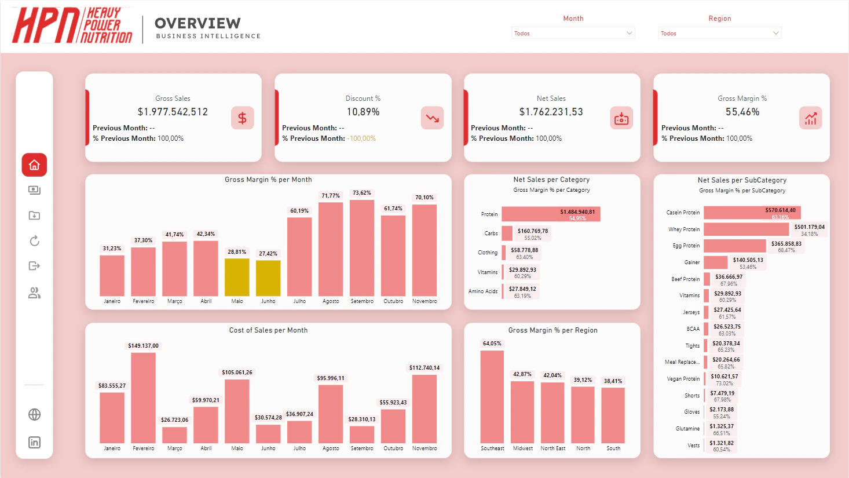Select the Carbs bar in Net Sales per Category
Viewport: 849px width, 478px height.
[507, 233]
